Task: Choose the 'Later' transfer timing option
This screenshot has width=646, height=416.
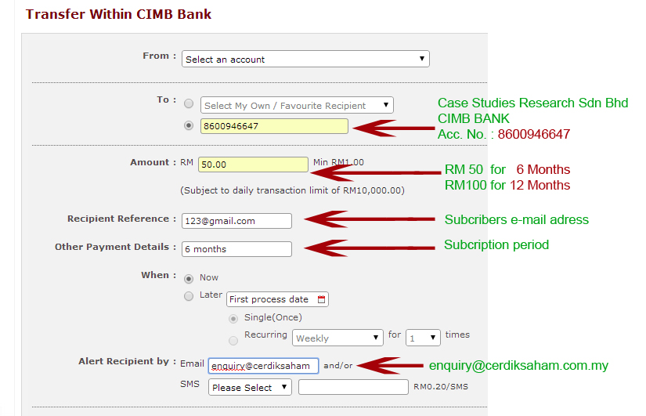Action: pyautogui.click(x=188, y=296)
